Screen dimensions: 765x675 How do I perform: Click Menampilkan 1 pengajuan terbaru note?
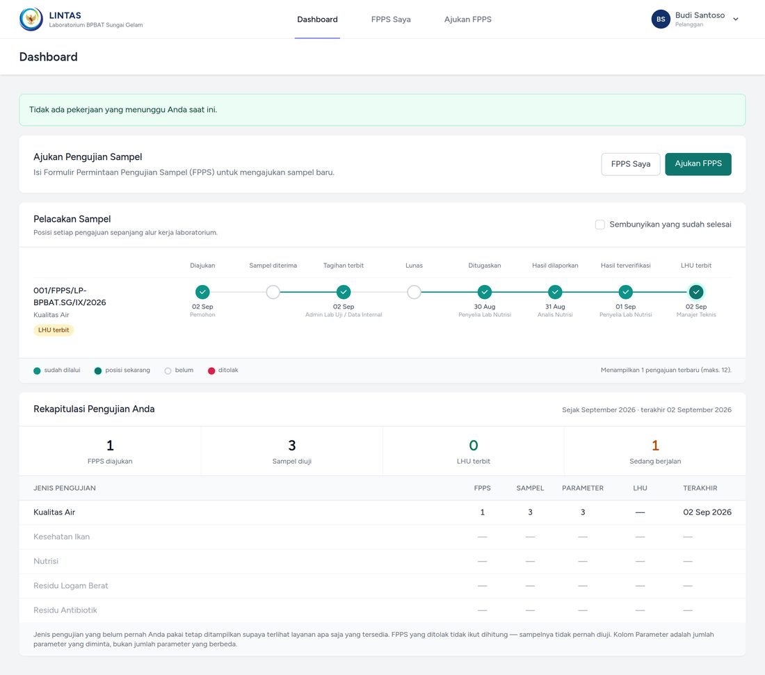(666, 371)
